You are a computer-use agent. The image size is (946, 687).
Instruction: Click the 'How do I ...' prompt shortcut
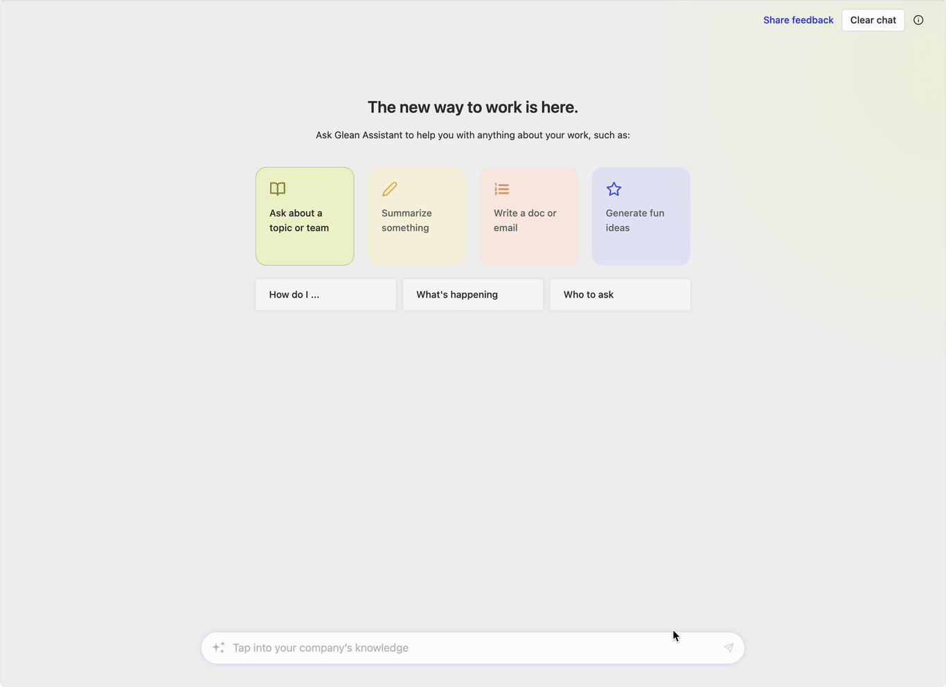point(325,294)
